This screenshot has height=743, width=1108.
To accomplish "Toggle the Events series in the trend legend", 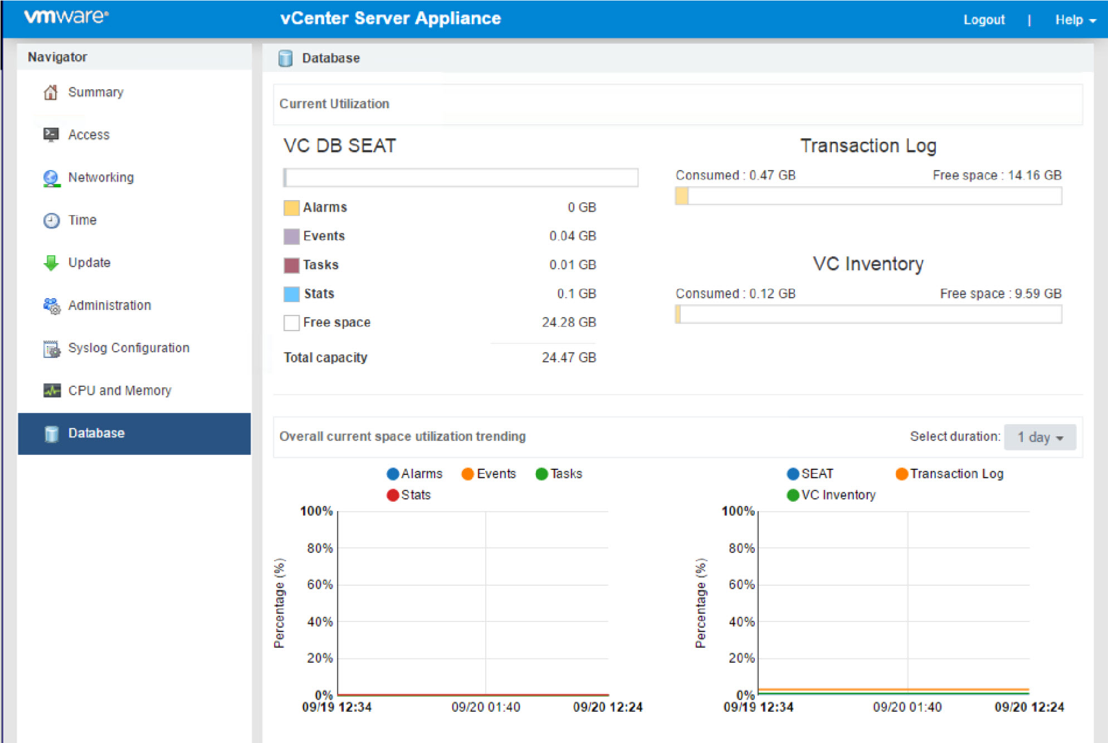I will [x=489, y=473].
